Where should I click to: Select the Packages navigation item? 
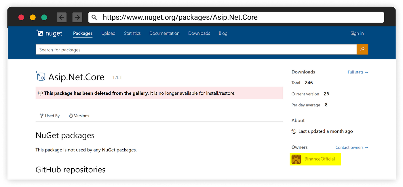[x=83, y=33]
